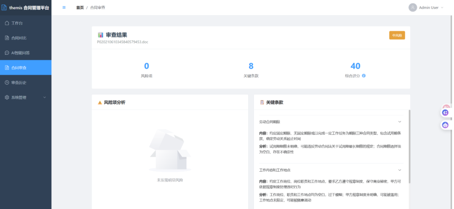Expand the 系统管理 submenu chevron

[45, 98]
